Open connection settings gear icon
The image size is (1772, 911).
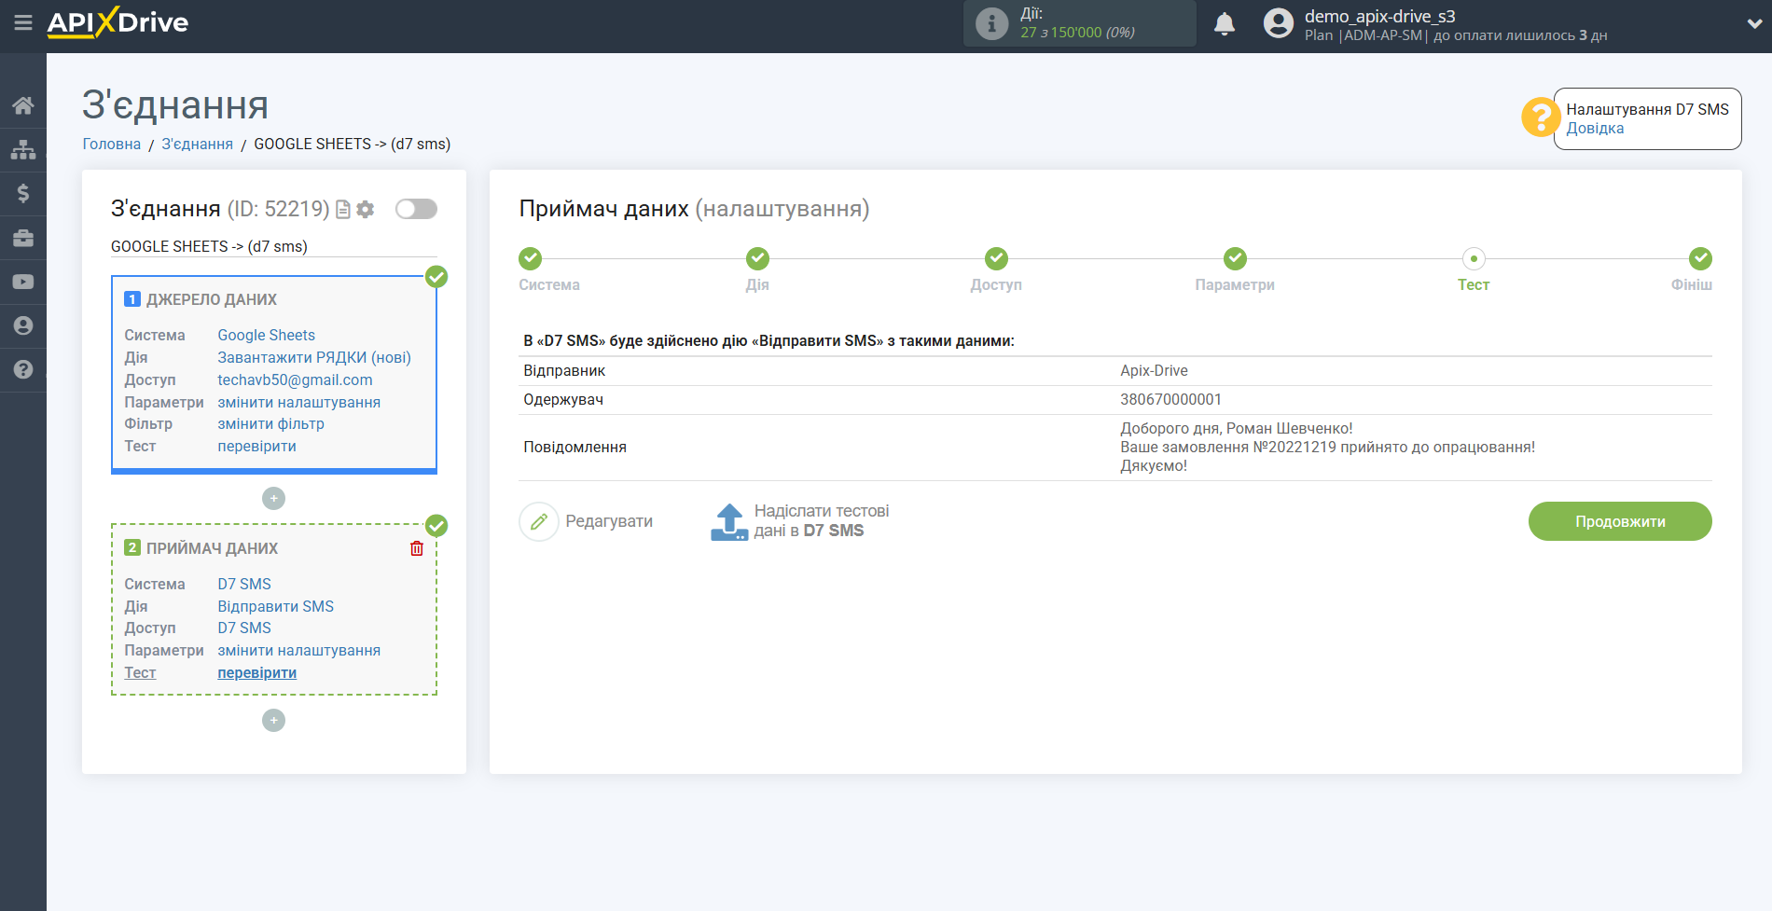point(366,210)
